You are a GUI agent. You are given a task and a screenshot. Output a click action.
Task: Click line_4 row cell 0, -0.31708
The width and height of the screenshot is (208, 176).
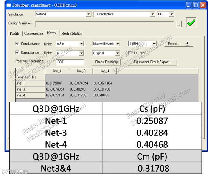click(78, 95)
